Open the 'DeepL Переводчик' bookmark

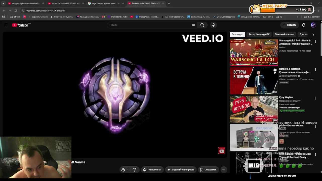click(x=224, y=17)
